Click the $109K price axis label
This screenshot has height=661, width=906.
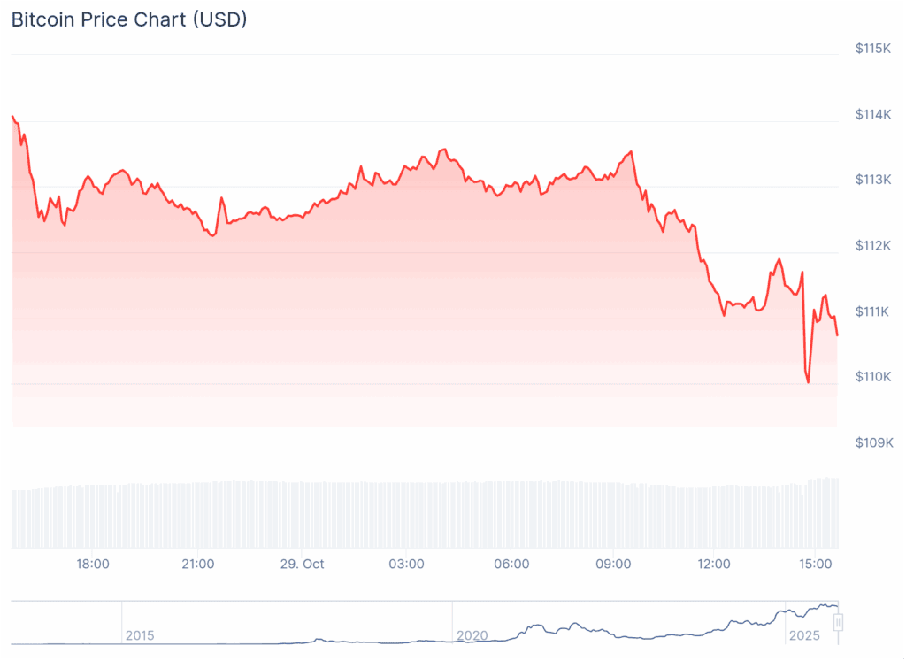coord(873,442)
